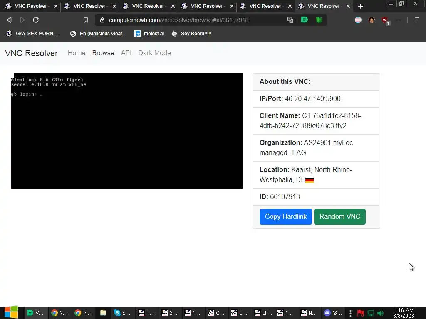Image resolution: width=426 pixels, height=319 pixels.
Task: Bookmark this page using the bookmark icon
Action: [86, 20]
